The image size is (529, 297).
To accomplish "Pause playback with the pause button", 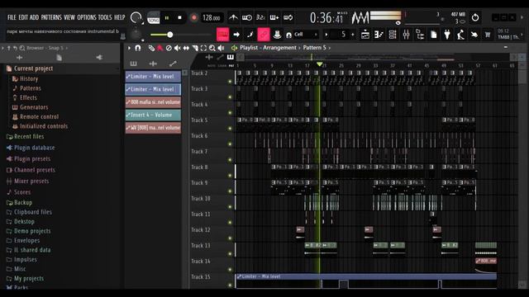I will tap(167, 17).
